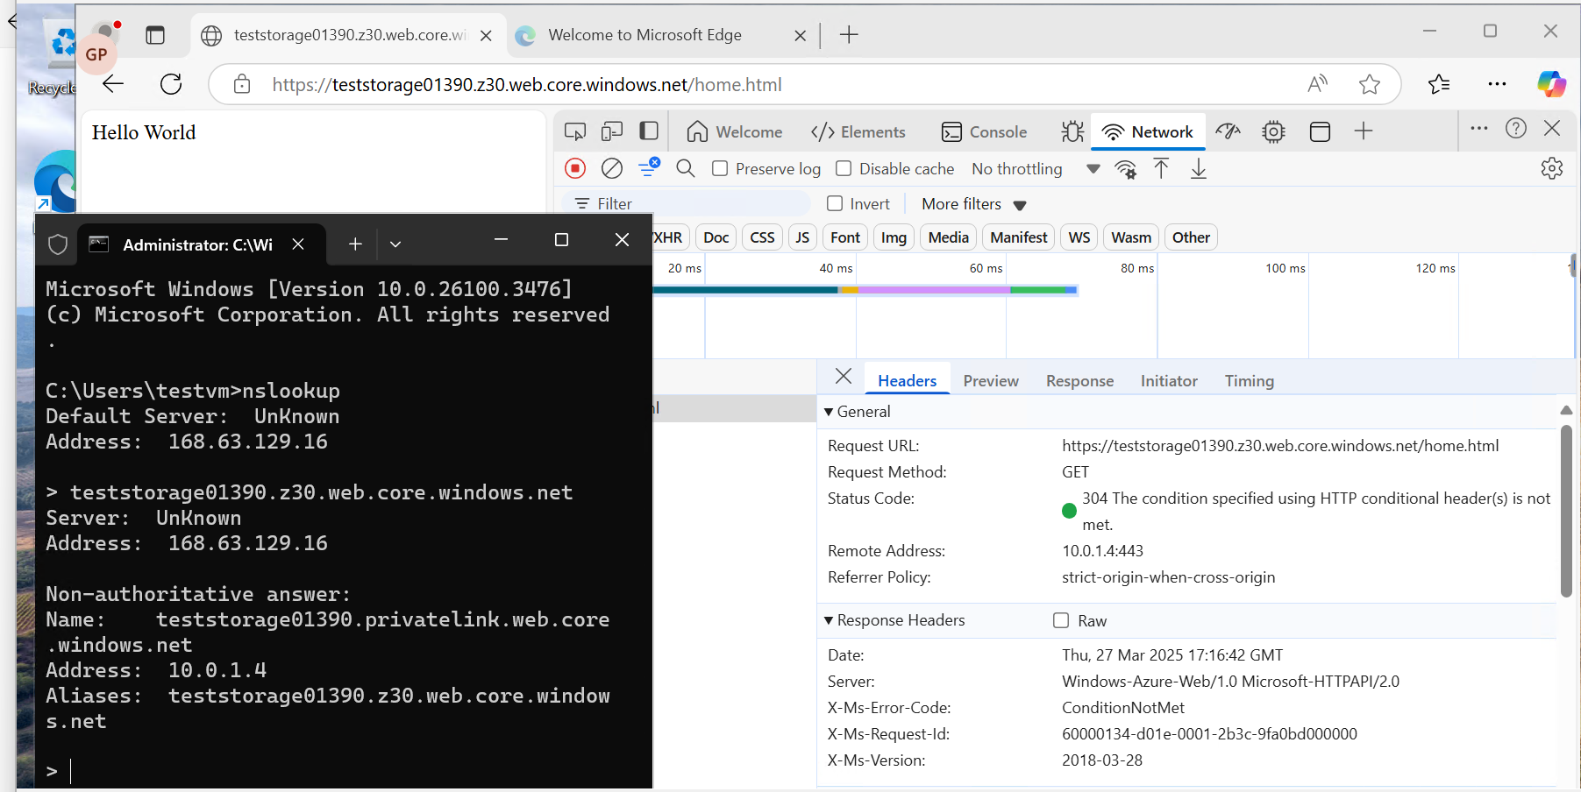This screenshot has height=792, width=1581.
Task: Search the network requests
Action: click(686, 168)
